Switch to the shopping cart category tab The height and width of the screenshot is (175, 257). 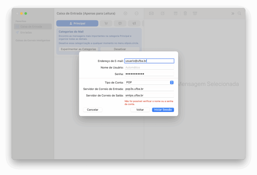pyautogui.click(x=106, y=23)
